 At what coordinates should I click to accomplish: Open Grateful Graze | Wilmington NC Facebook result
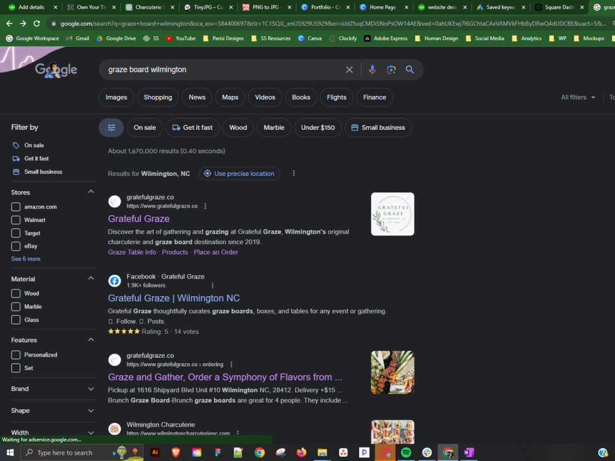click(174, 298)
